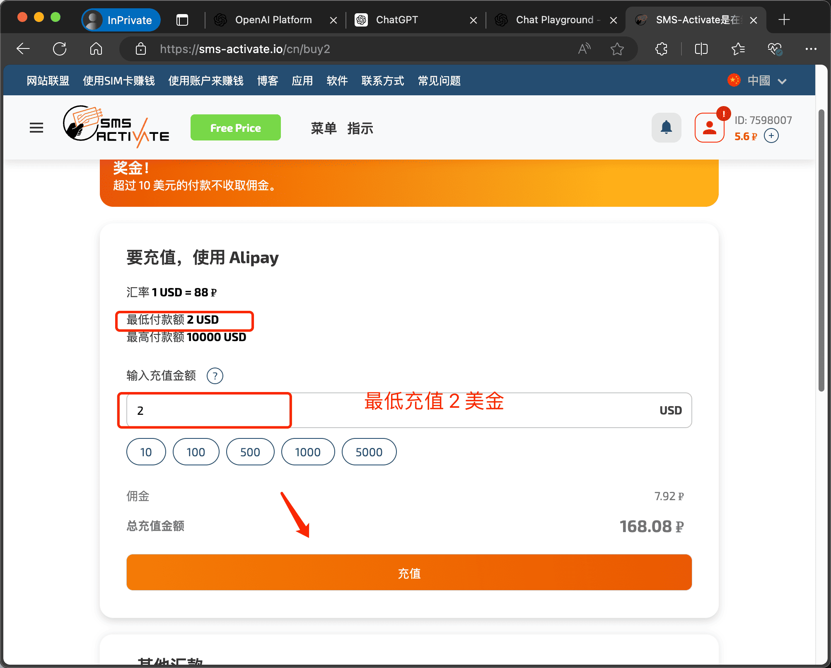Click the plus icon to add balance

click(x=771, y=136)
